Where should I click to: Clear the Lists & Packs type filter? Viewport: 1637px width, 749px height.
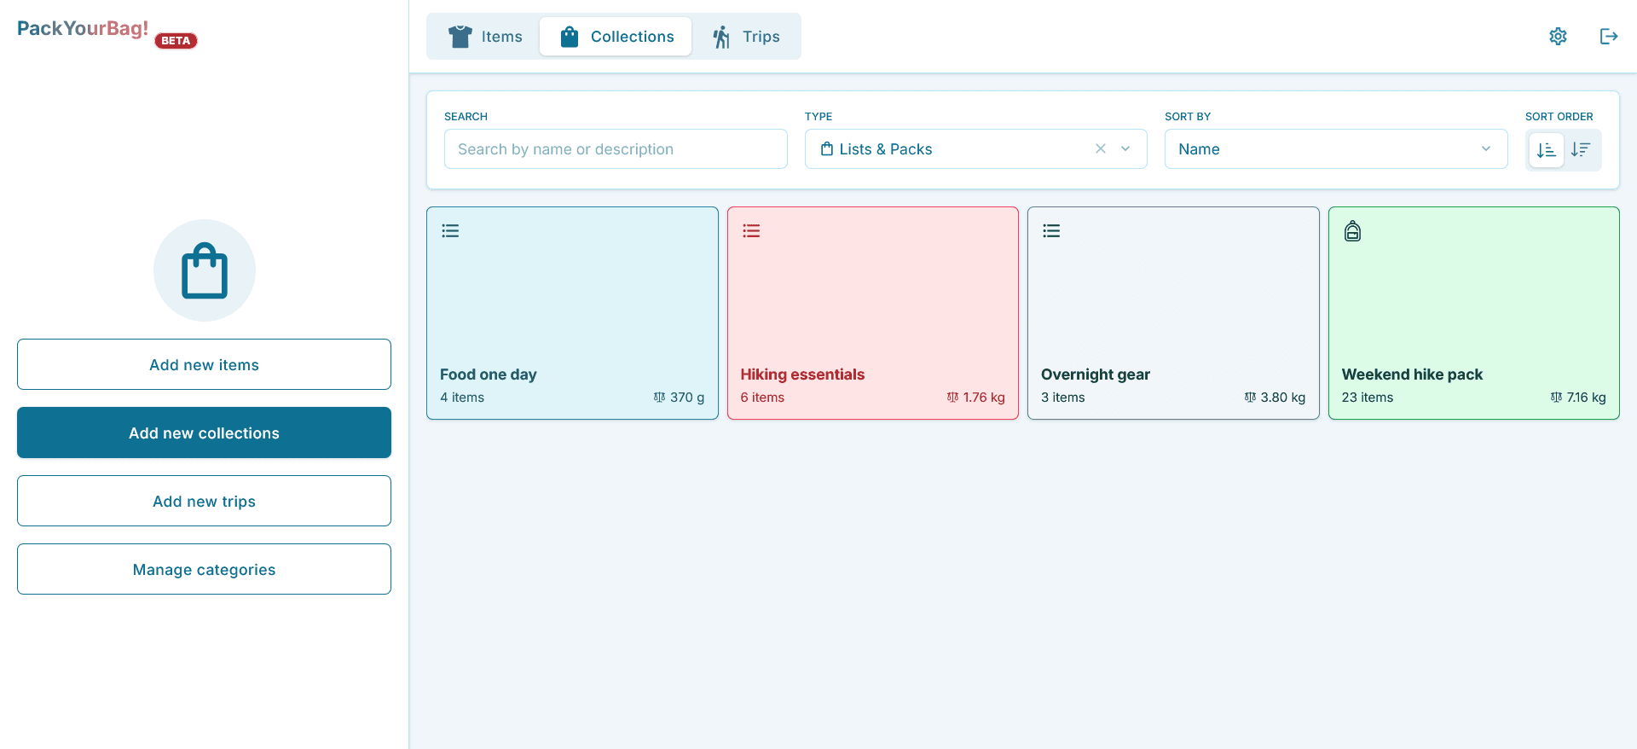click(x=1101, y=148)
